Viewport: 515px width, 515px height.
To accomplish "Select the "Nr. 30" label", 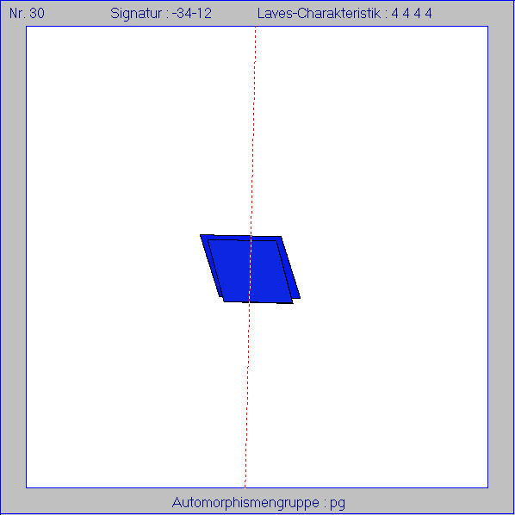I will (27, 14).
